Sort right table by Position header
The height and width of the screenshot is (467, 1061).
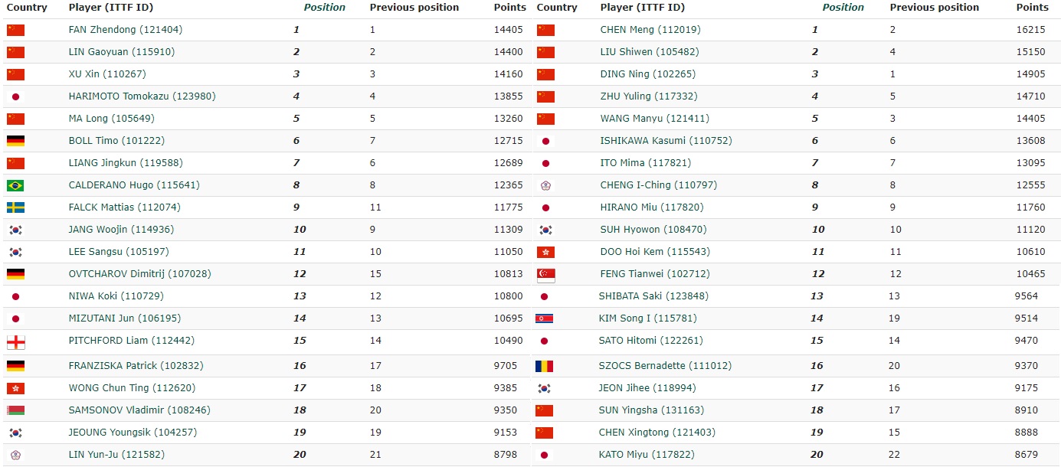click(843, 8)
